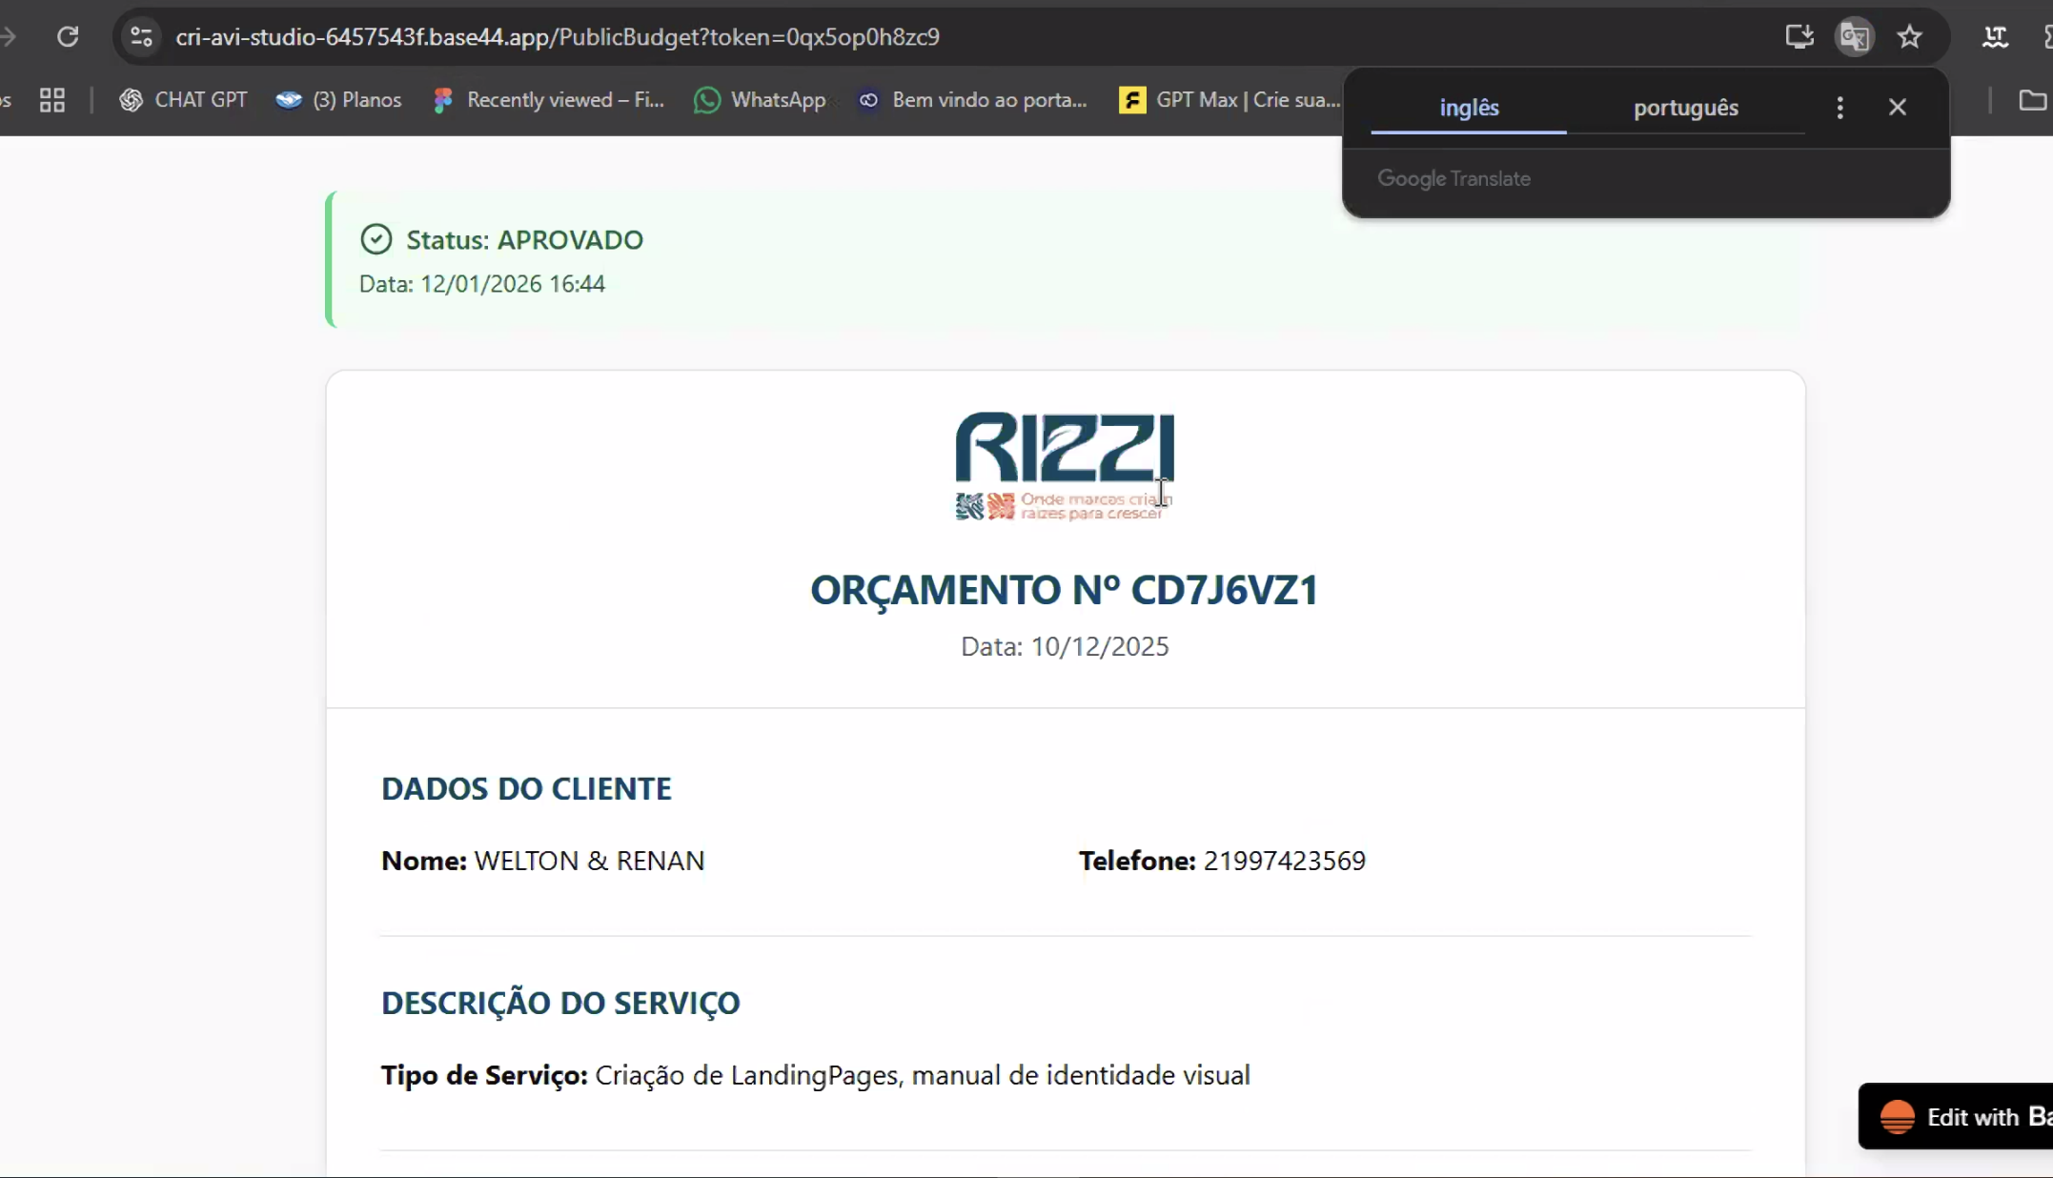Click the install app icon
Viewport: 2053px width, 1178px height.
click(1799, 36)
